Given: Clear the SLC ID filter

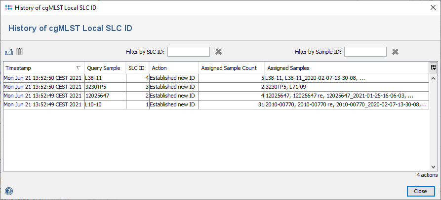Looking at the screenshot, I should 219,52.
